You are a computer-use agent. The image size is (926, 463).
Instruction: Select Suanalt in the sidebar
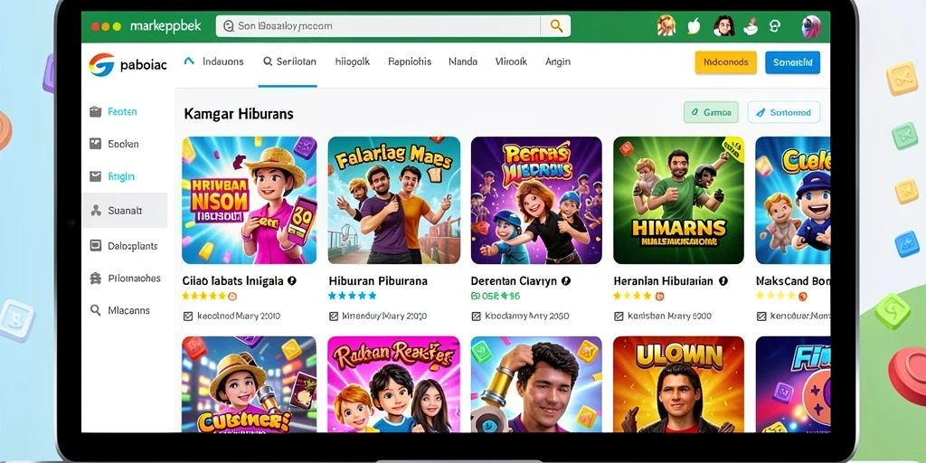point(125,210)
